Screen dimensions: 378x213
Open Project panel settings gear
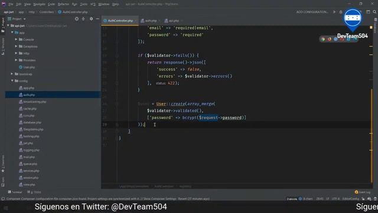pos(92,19)
